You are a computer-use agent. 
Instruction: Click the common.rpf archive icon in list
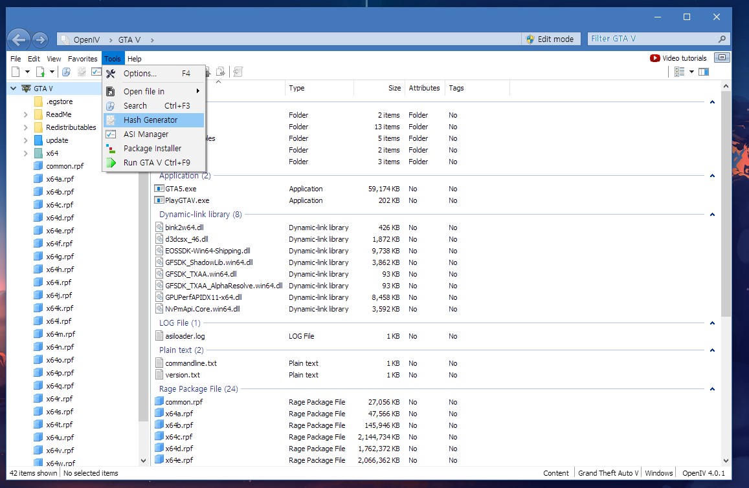(x=159, y=401)
